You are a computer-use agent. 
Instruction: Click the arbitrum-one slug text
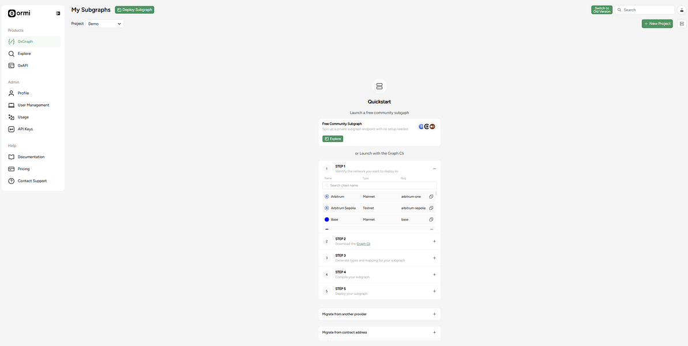[411, 197]
